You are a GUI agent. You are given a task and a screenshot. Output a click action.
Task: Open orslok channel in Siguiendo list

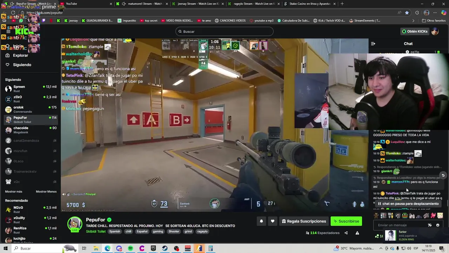(x=31, y=109)
